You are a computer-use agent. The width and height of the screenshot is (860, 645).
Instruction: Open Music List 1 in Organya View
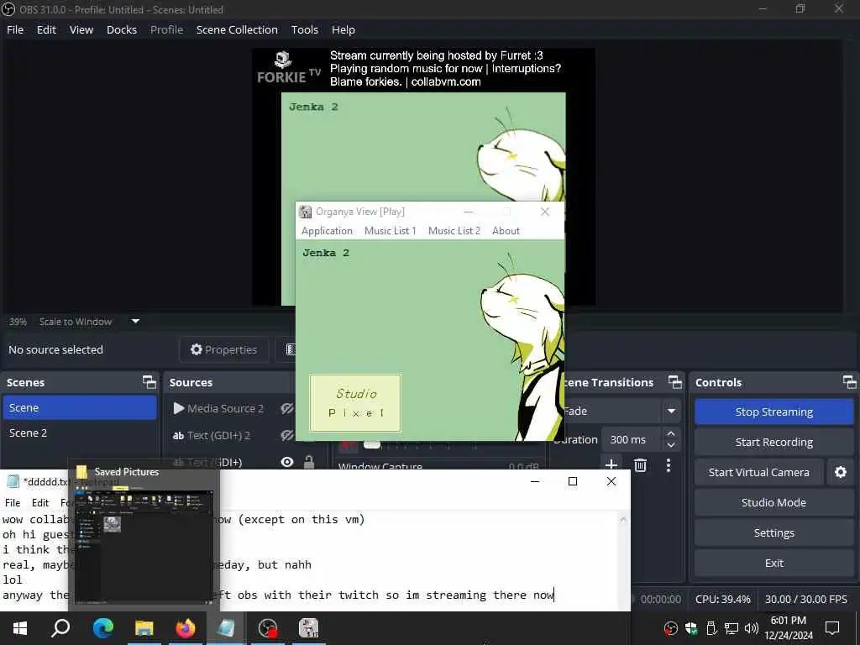(390, 231)
